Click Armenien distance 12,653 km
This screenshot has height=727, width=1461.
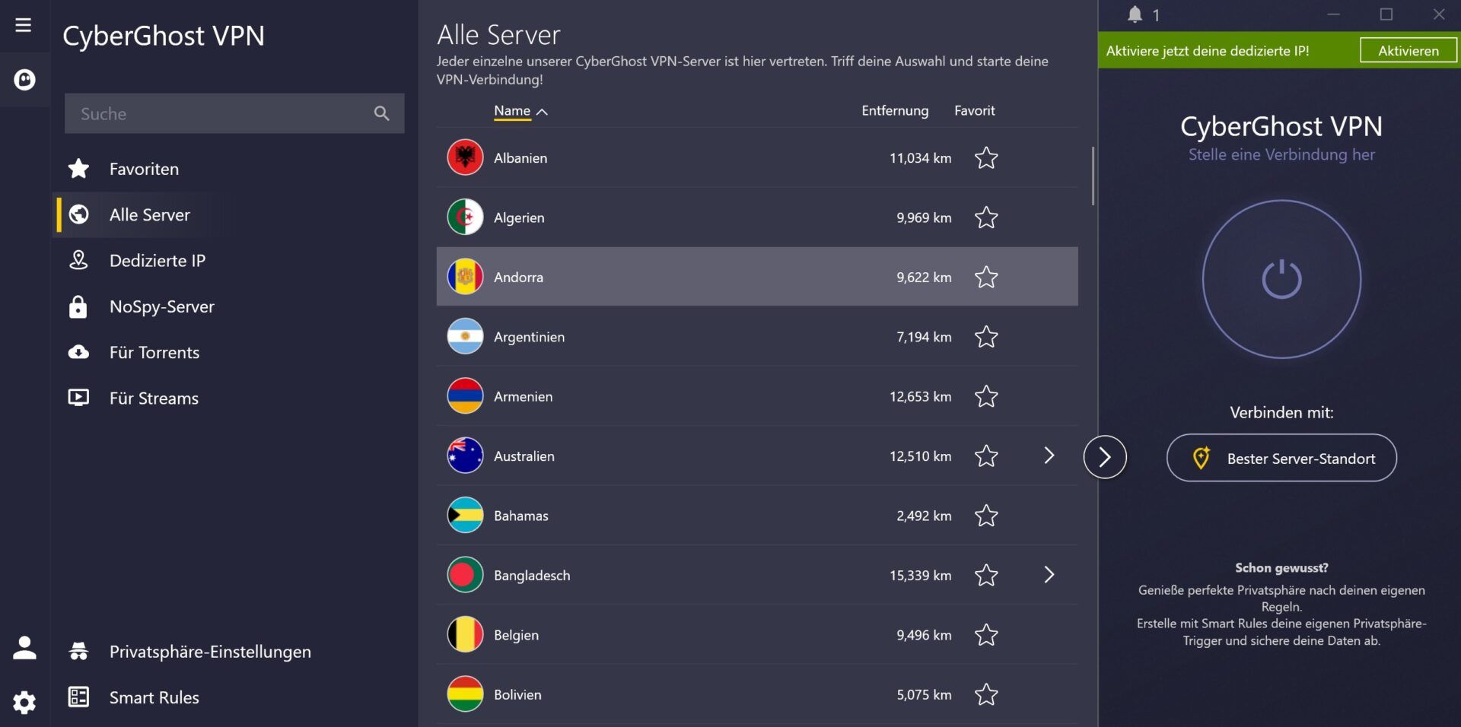[920, 396]
